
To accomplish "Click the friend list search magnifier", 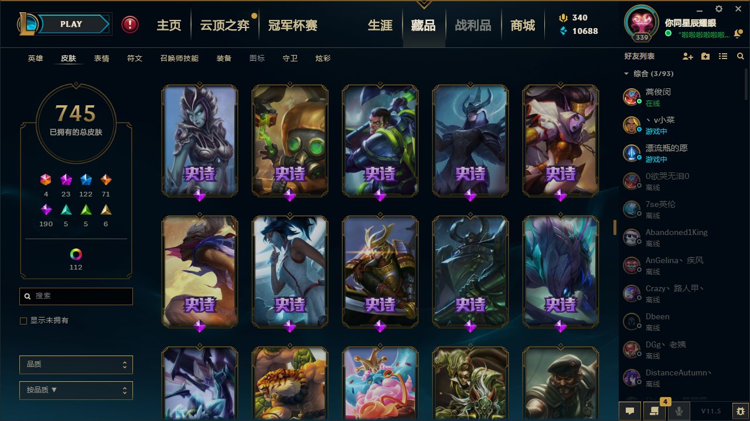I will pos(741,56).
